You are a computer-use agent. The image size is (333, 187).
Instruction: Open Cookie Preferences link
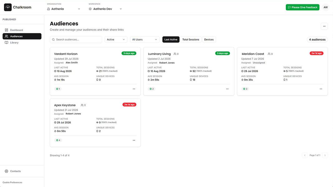click(12, 182)
